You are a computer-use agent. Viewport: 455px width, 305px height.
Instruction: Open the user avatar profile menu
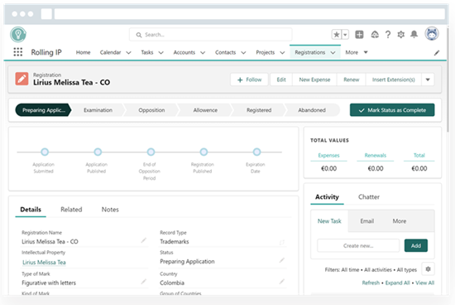tap(432, 34)
